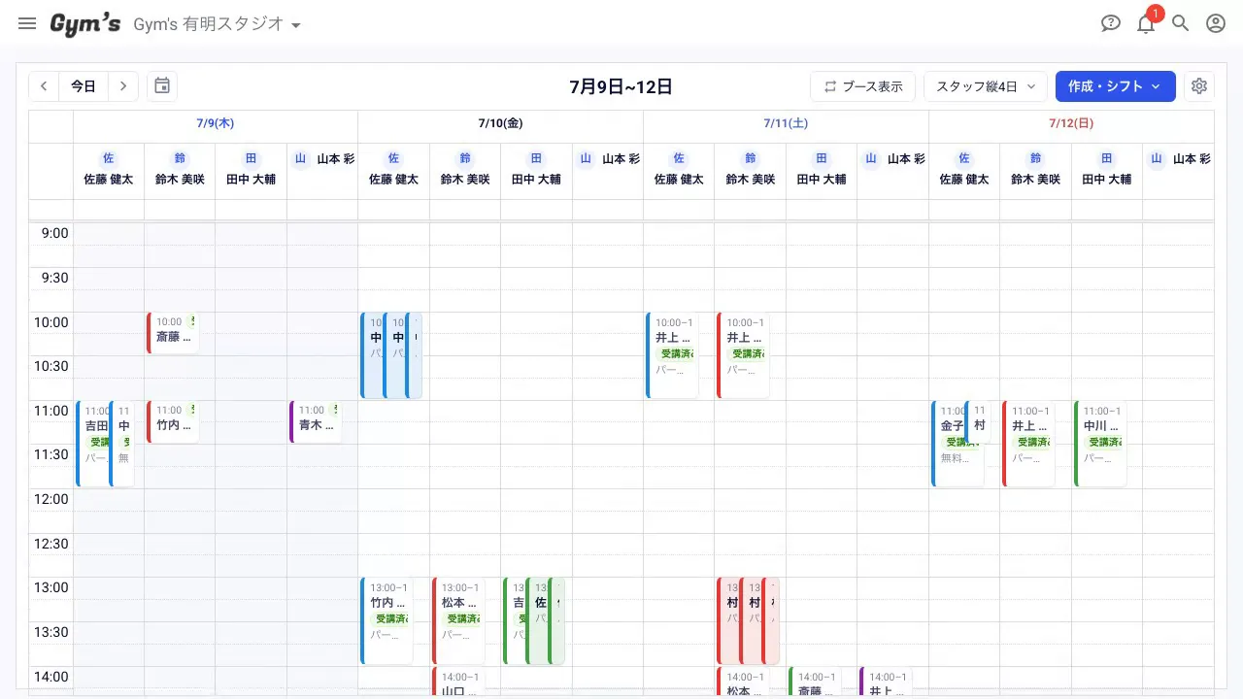Open the スタッフ縦4日 view dropdown

(x=986, y=86)
